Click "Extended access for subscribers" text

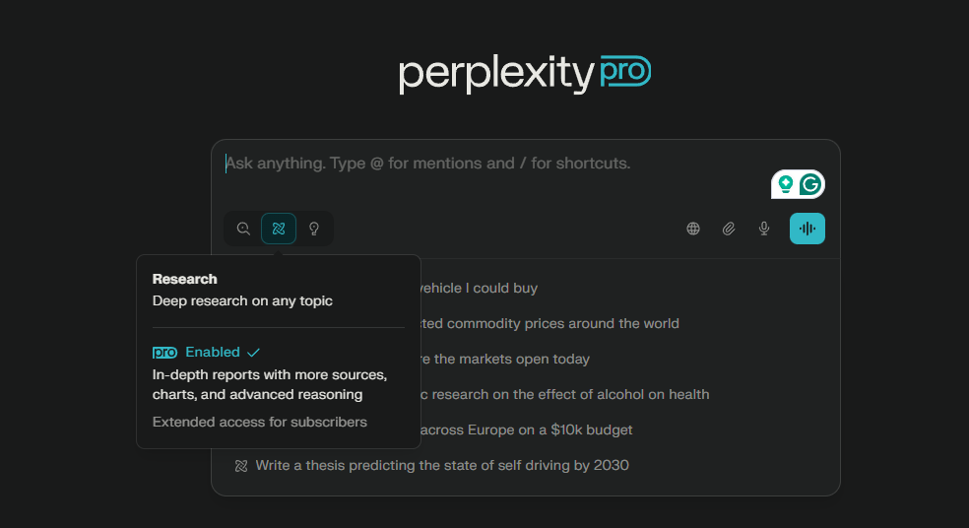(x=260, y=422)
